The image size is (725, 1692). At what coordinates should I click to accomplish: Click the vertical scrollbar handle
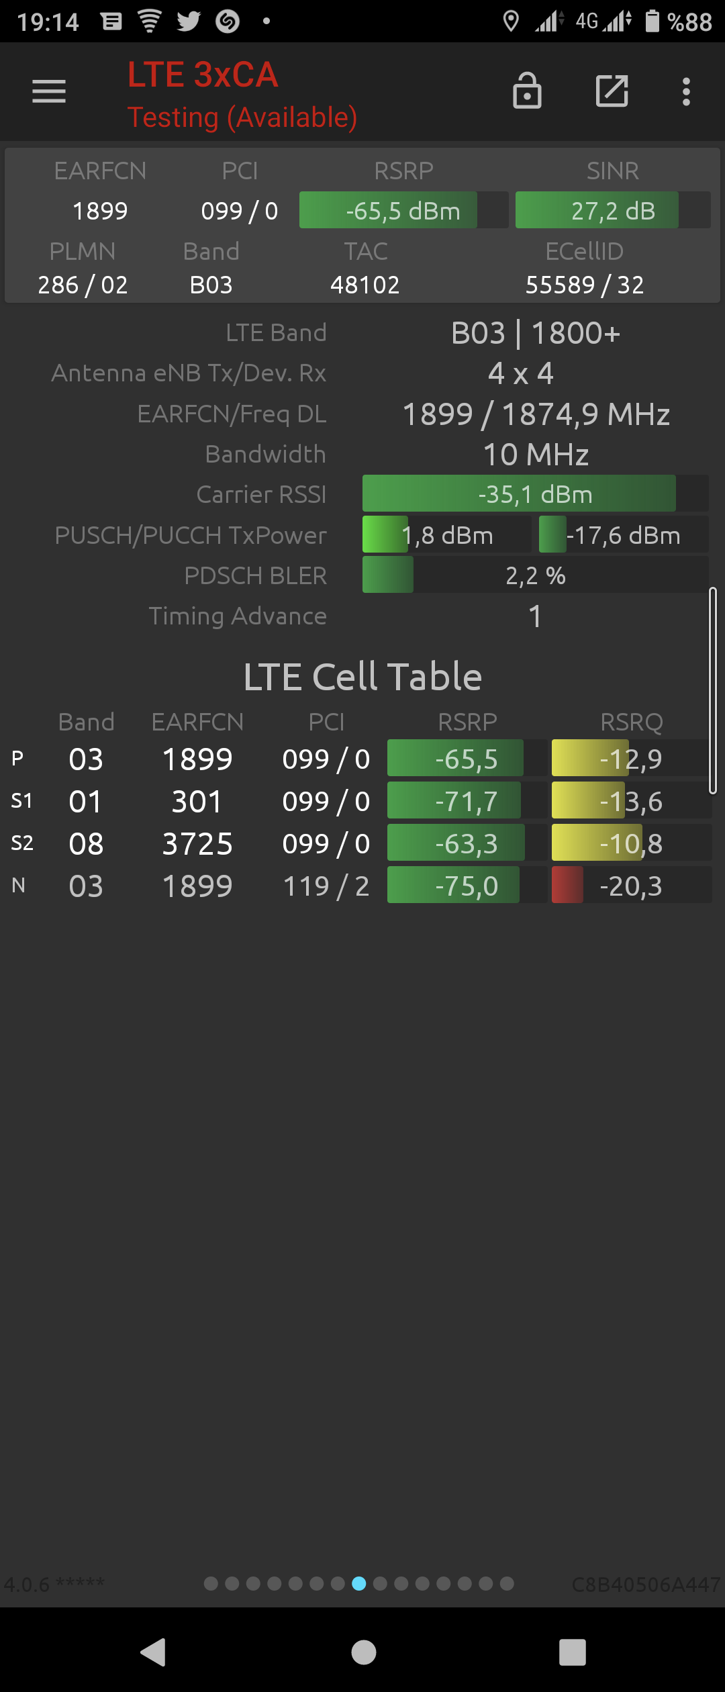[x=713, y=691]
